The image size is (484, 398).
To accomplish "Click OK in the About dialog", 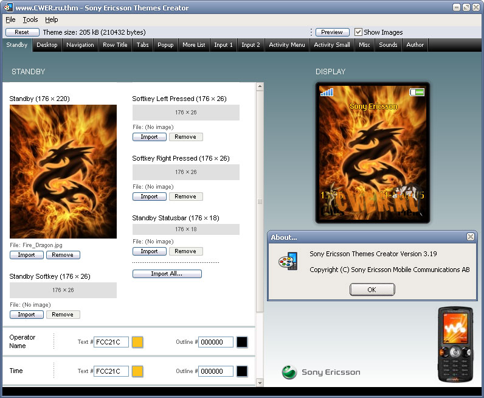I will point(372,290).
